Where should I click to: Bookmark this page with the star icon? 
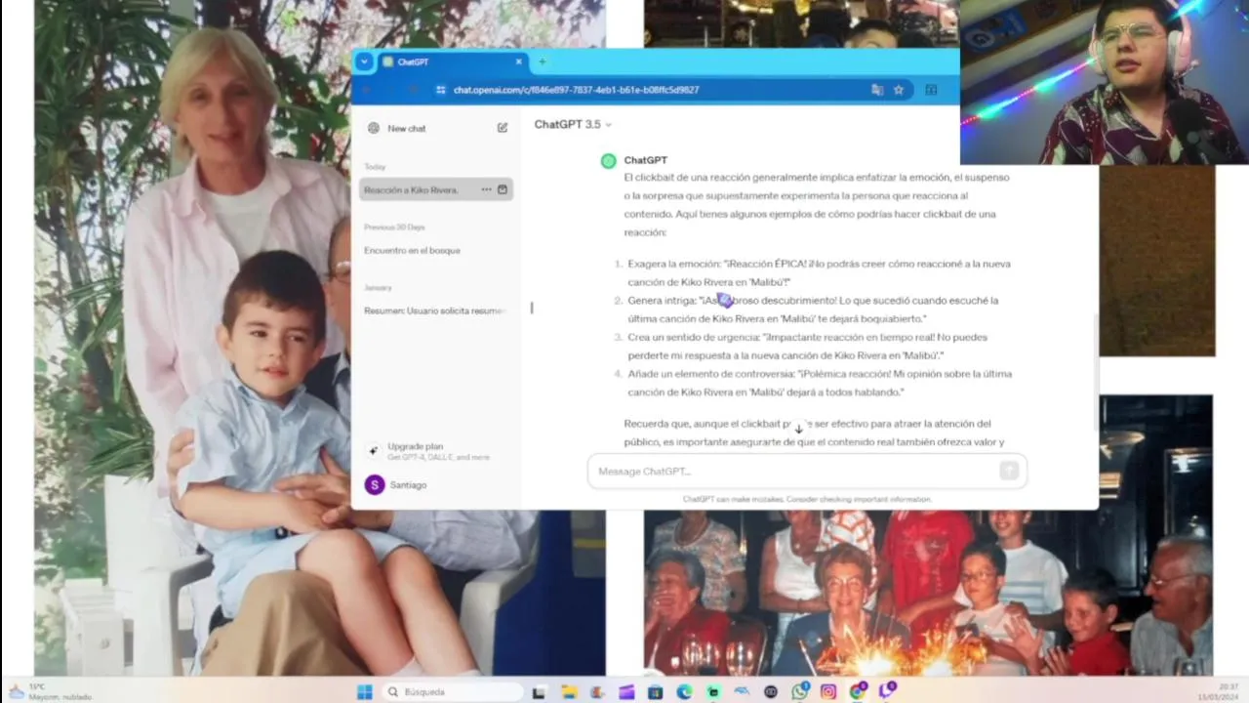coord(899,90)
